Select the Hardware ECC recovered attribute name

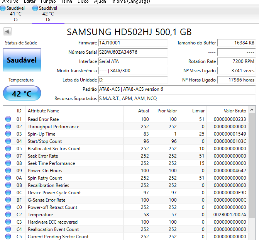(x=52, y=222)
